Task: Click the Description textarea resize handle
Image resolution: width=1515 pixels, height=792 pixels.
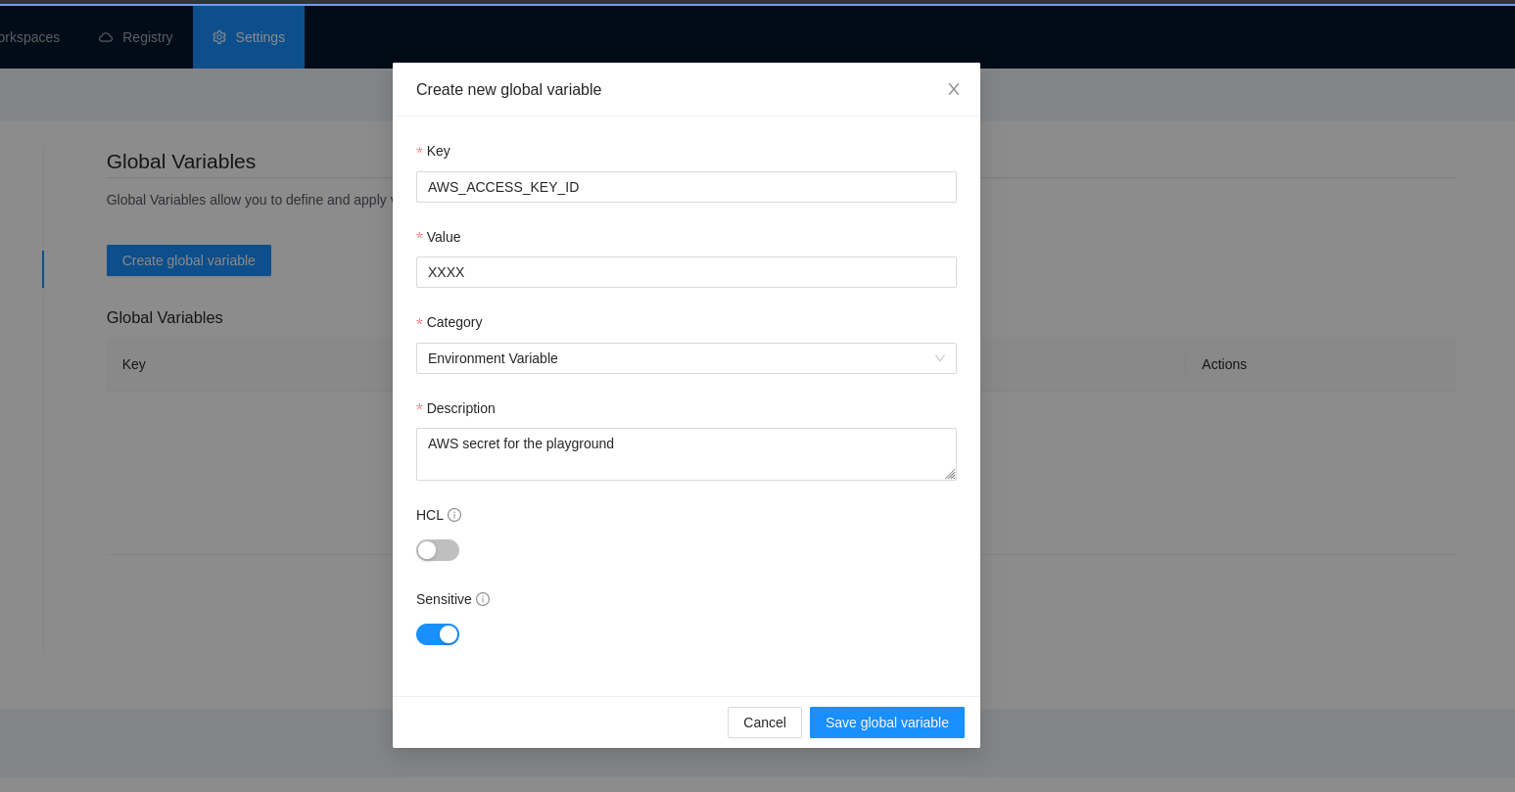Action: (x=949, y=474)
